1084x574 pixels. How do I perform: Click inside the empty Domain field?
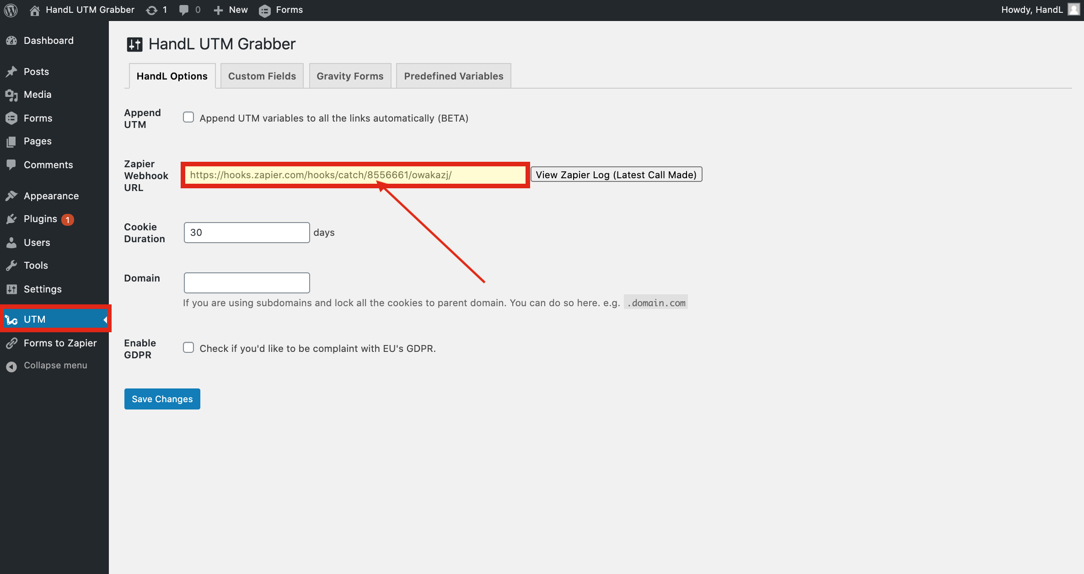[246, 282]
